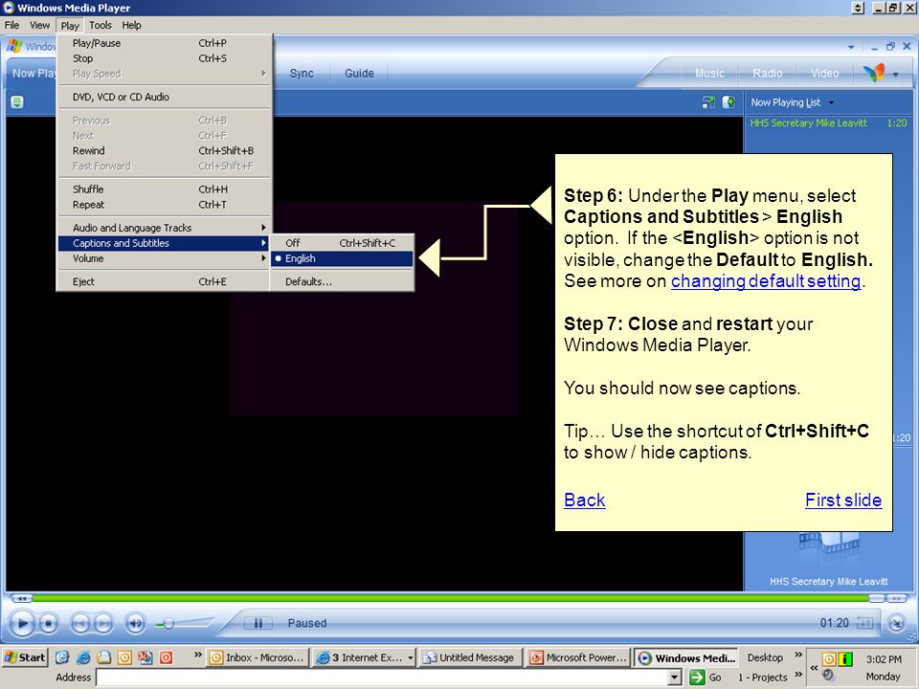Open the Inbox - Microsoft taskbar button
The image size is (919, 689).
point(257,658)
